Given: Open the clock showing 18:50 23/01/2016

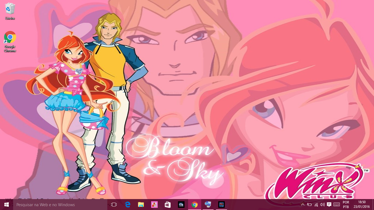Looking at the screenshot, I should point(362,205).
